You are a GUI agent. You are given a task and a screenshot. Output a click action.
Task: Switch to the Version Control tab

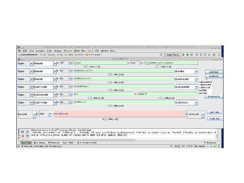tap(87, 143)
